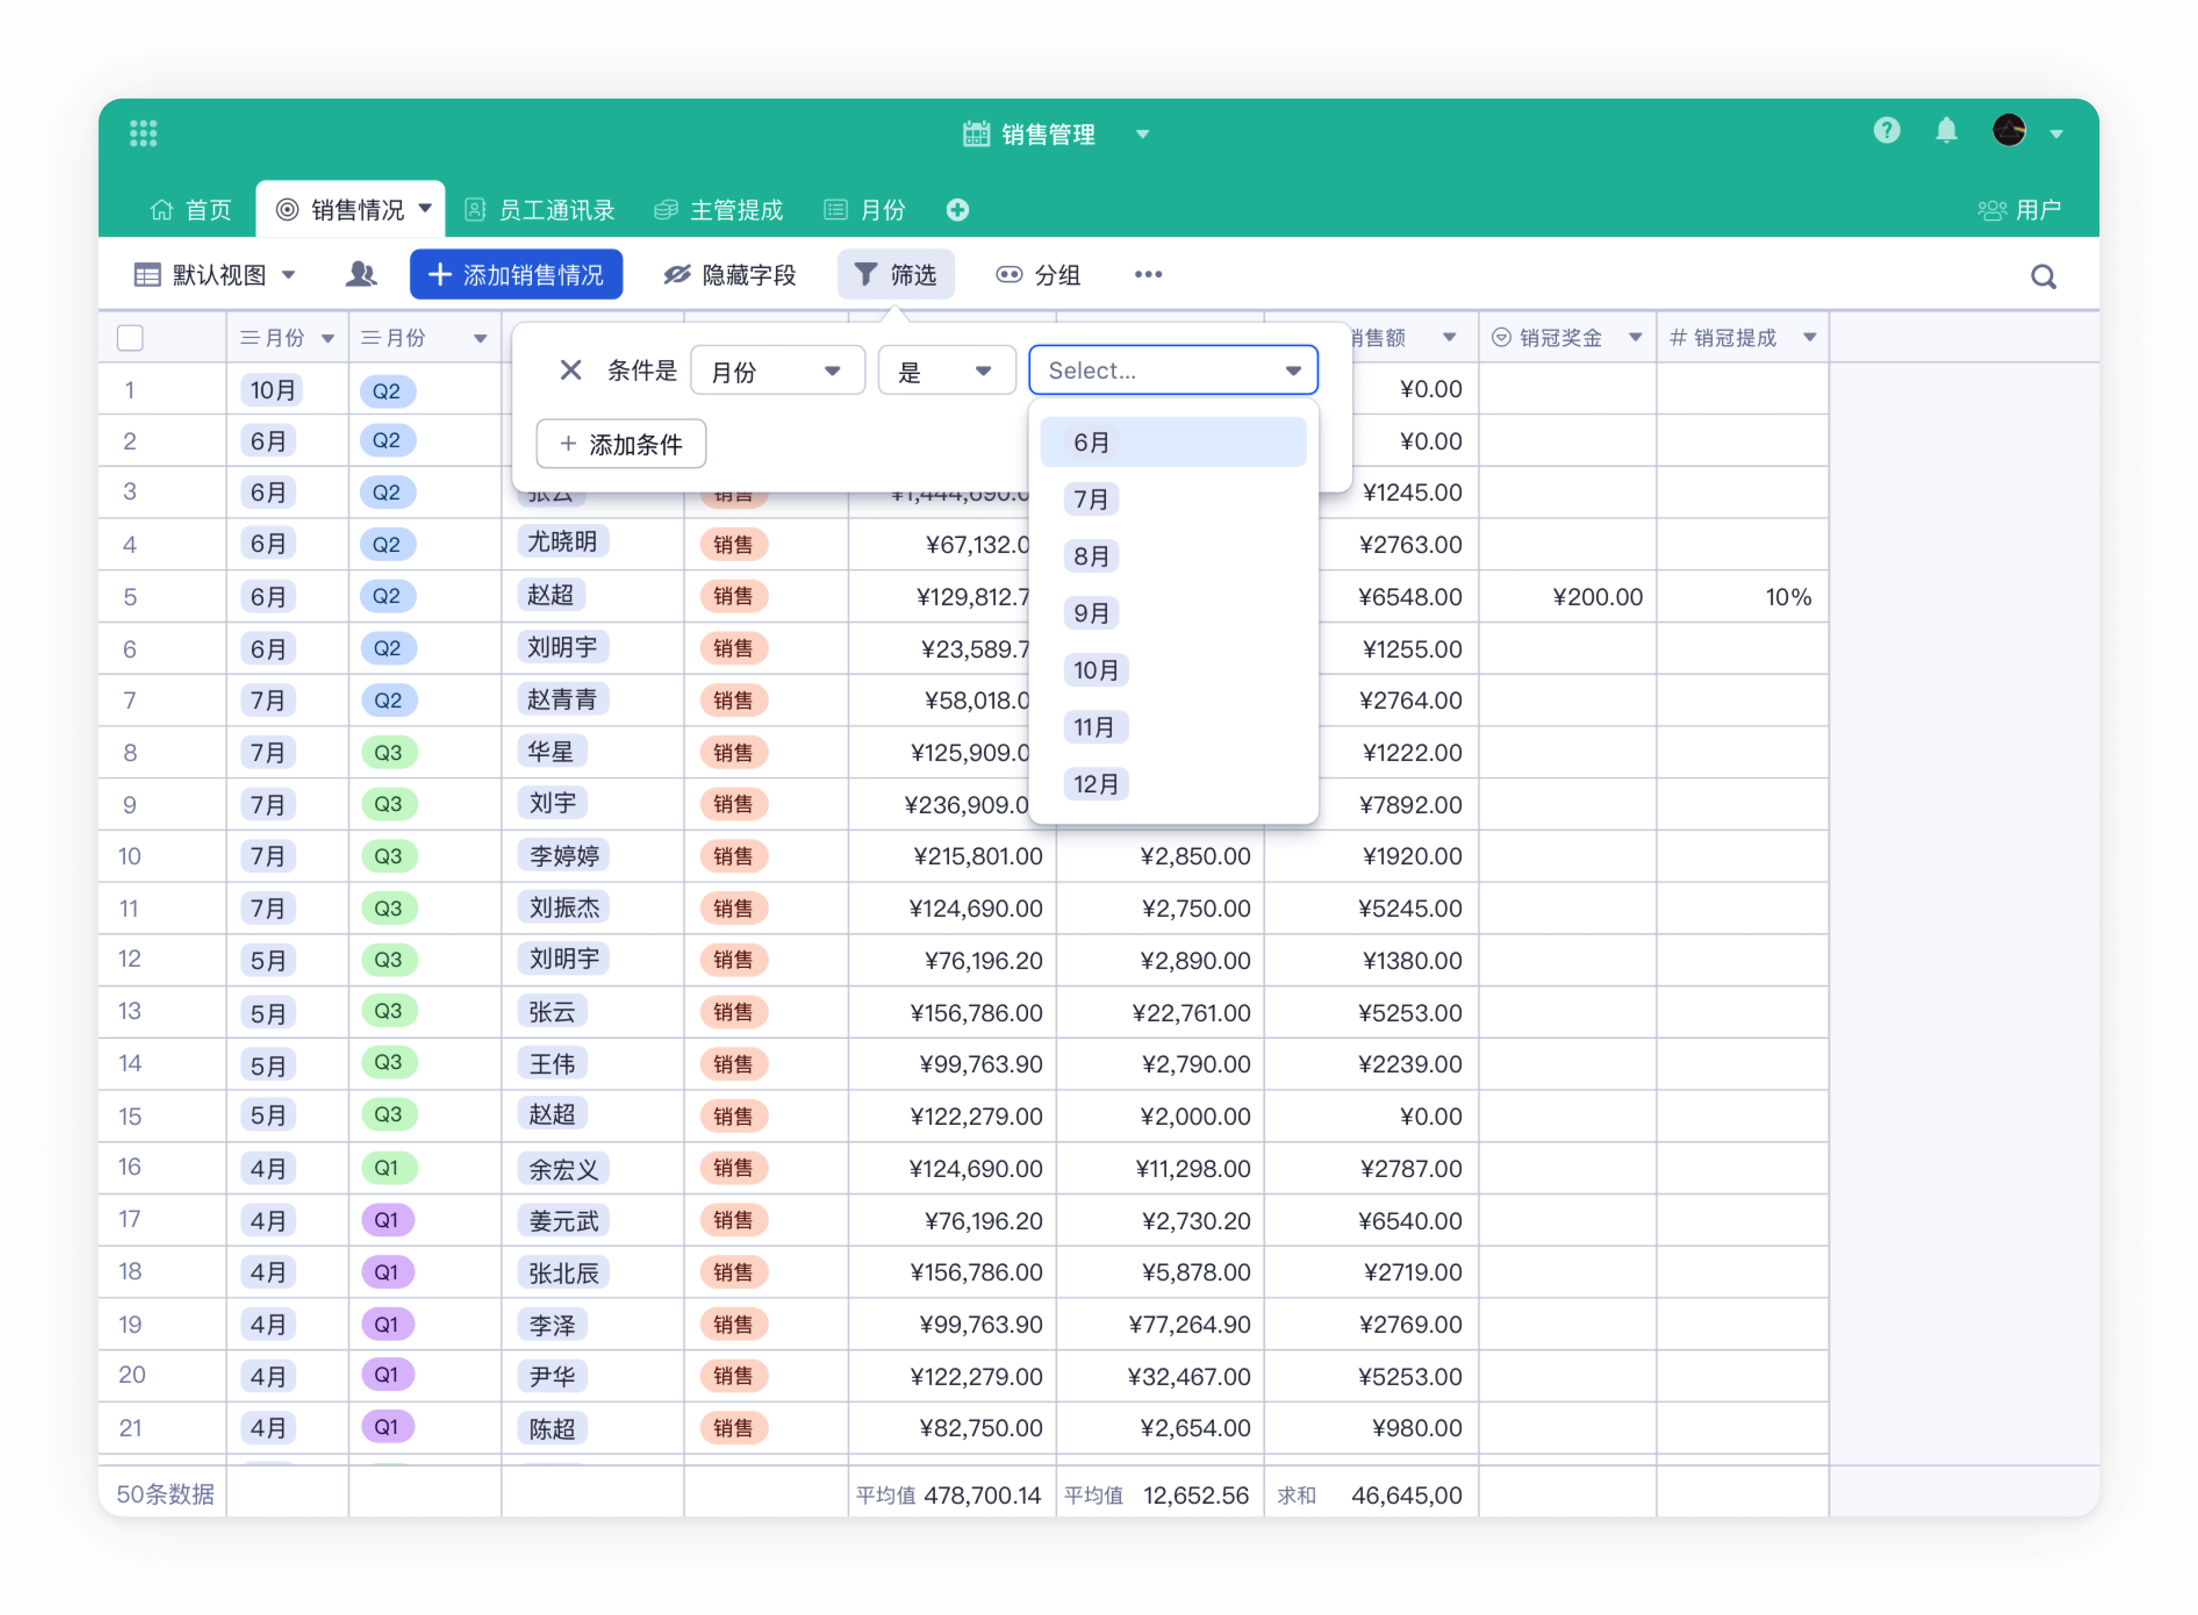The image size is (2198, 1615).
Task: Click the collaborators people icon
Action: (360, 275)
